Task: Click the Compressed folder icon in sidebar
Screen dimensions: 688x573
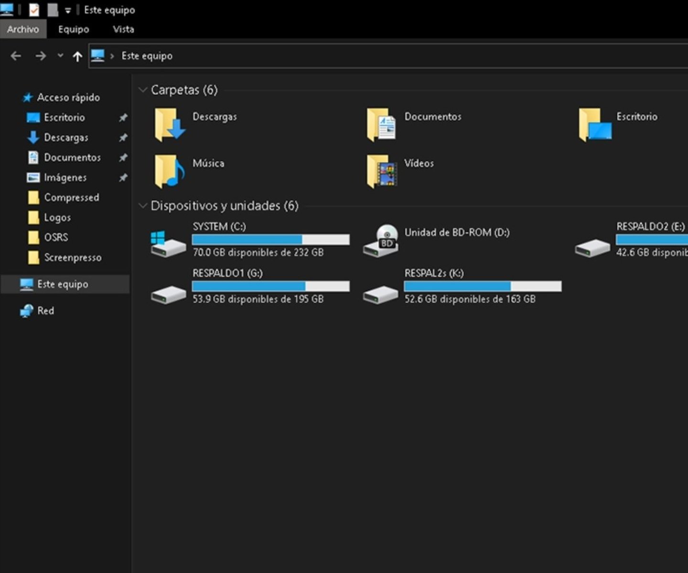Action: 33,198
